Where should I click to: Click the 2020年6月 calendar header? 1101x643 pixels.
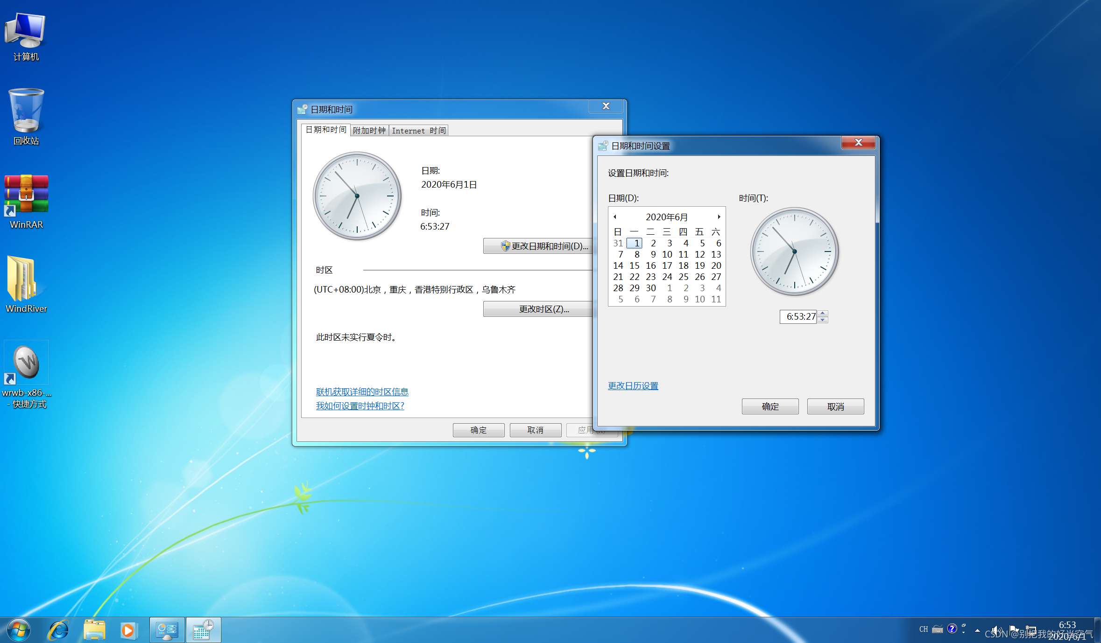click(667, 217)
